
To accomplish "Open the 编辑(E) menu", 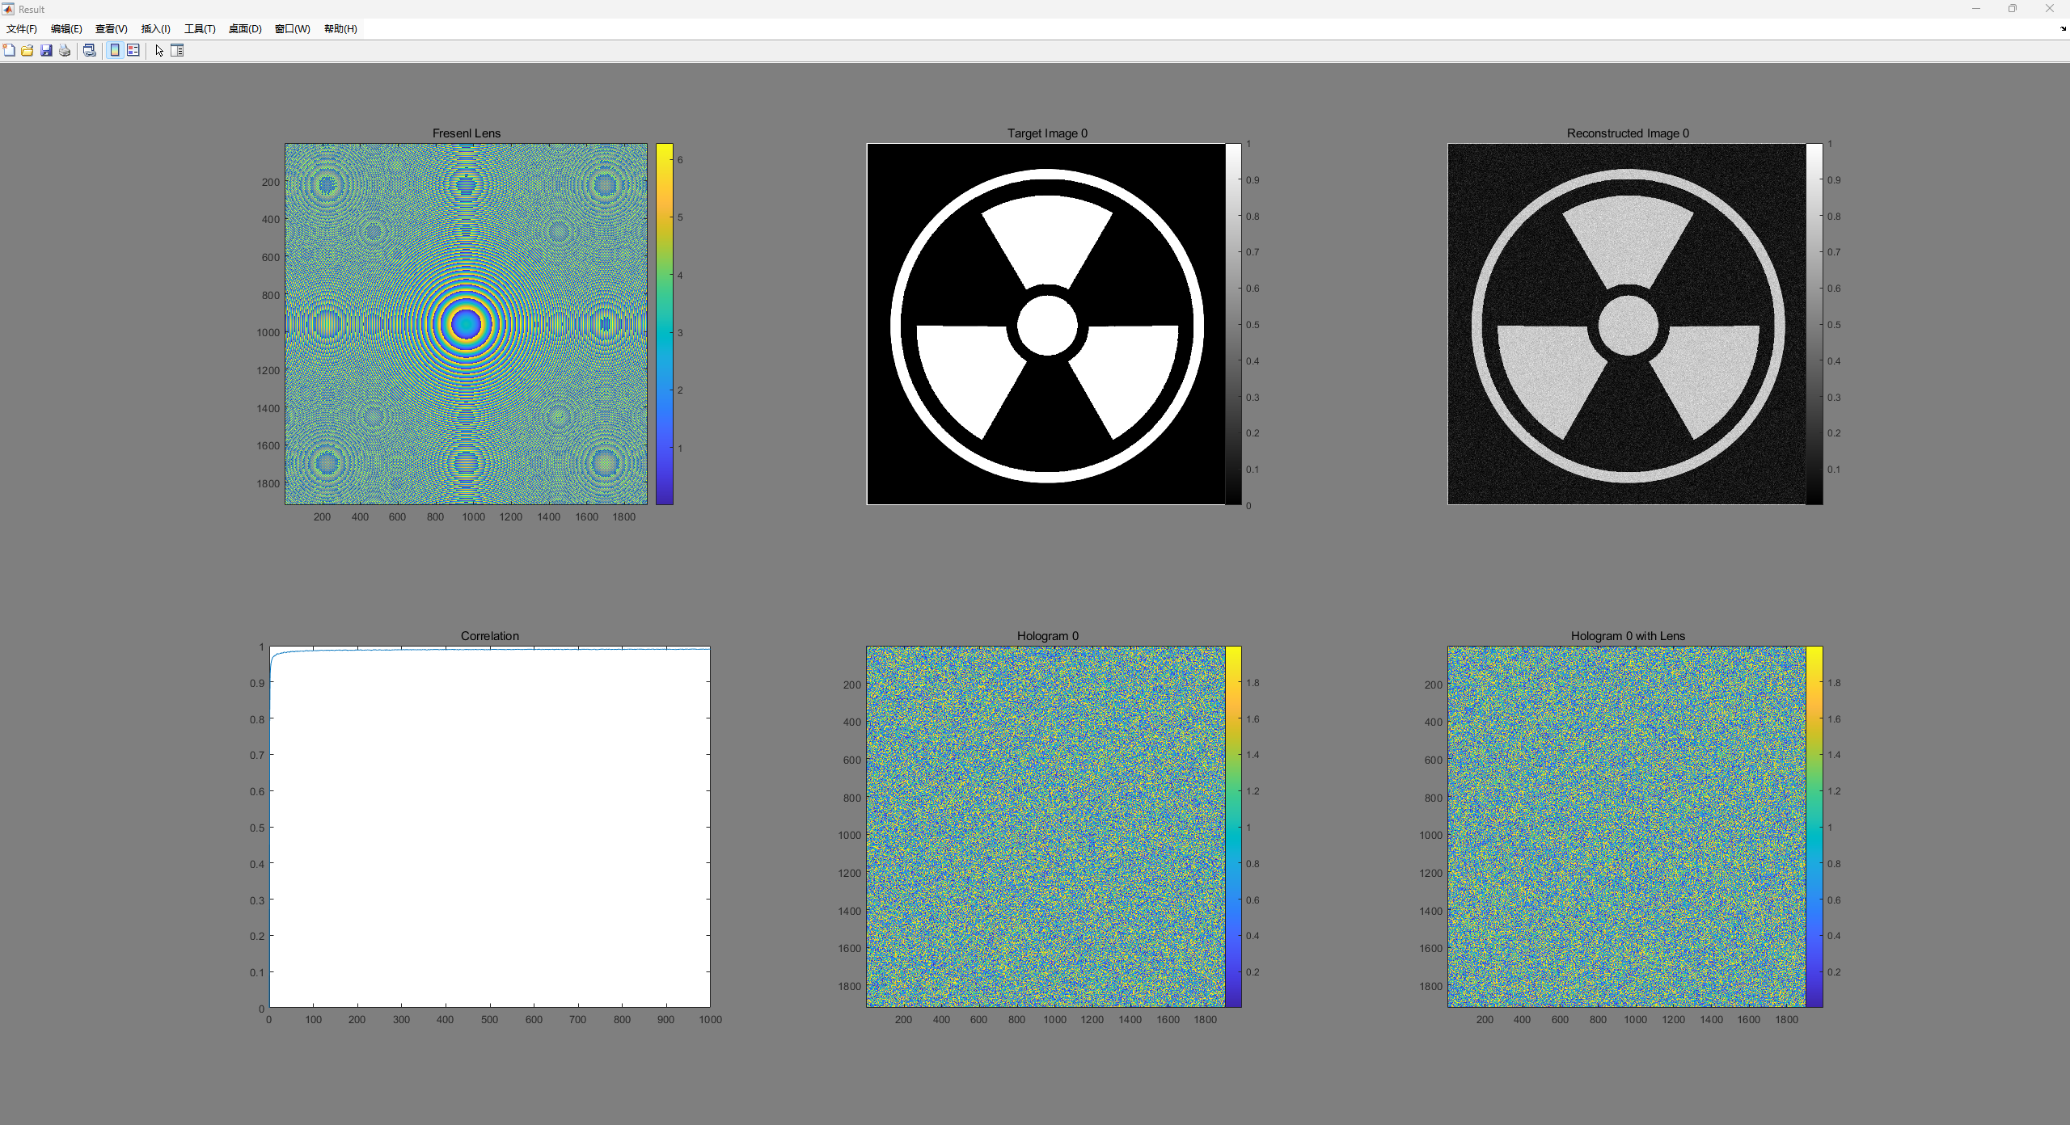I will [66, 28].
